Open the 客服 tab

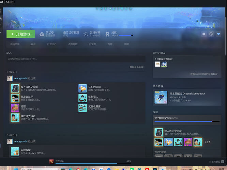[x=126, y=44]
